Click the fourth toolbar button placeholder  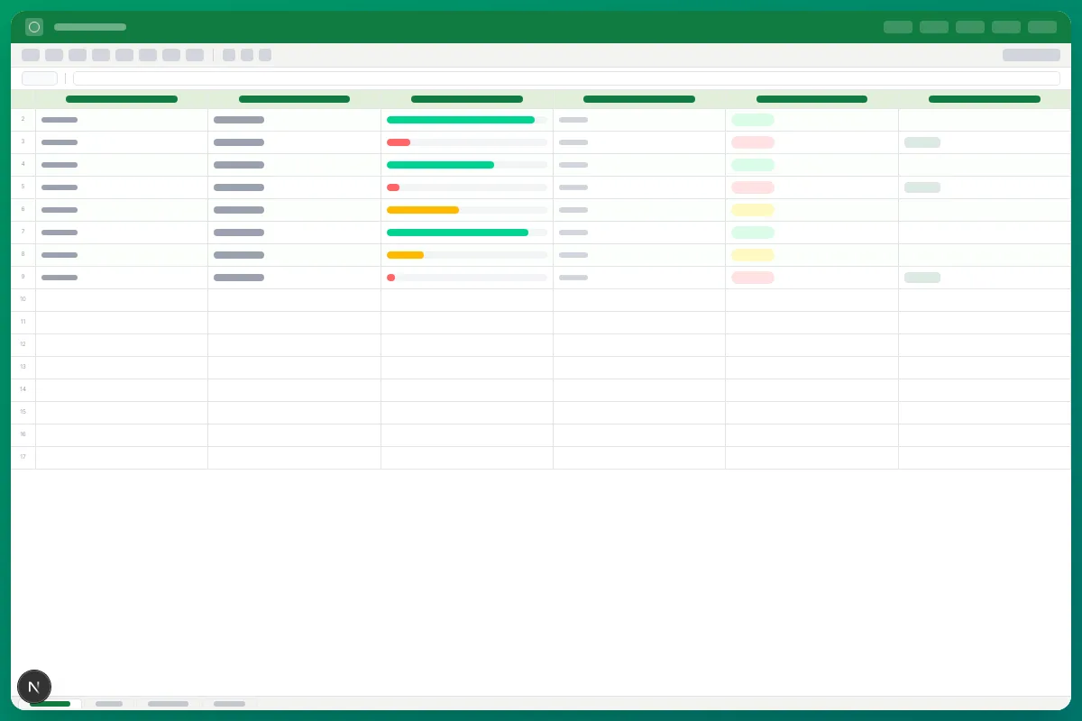[x=101, y=55]
